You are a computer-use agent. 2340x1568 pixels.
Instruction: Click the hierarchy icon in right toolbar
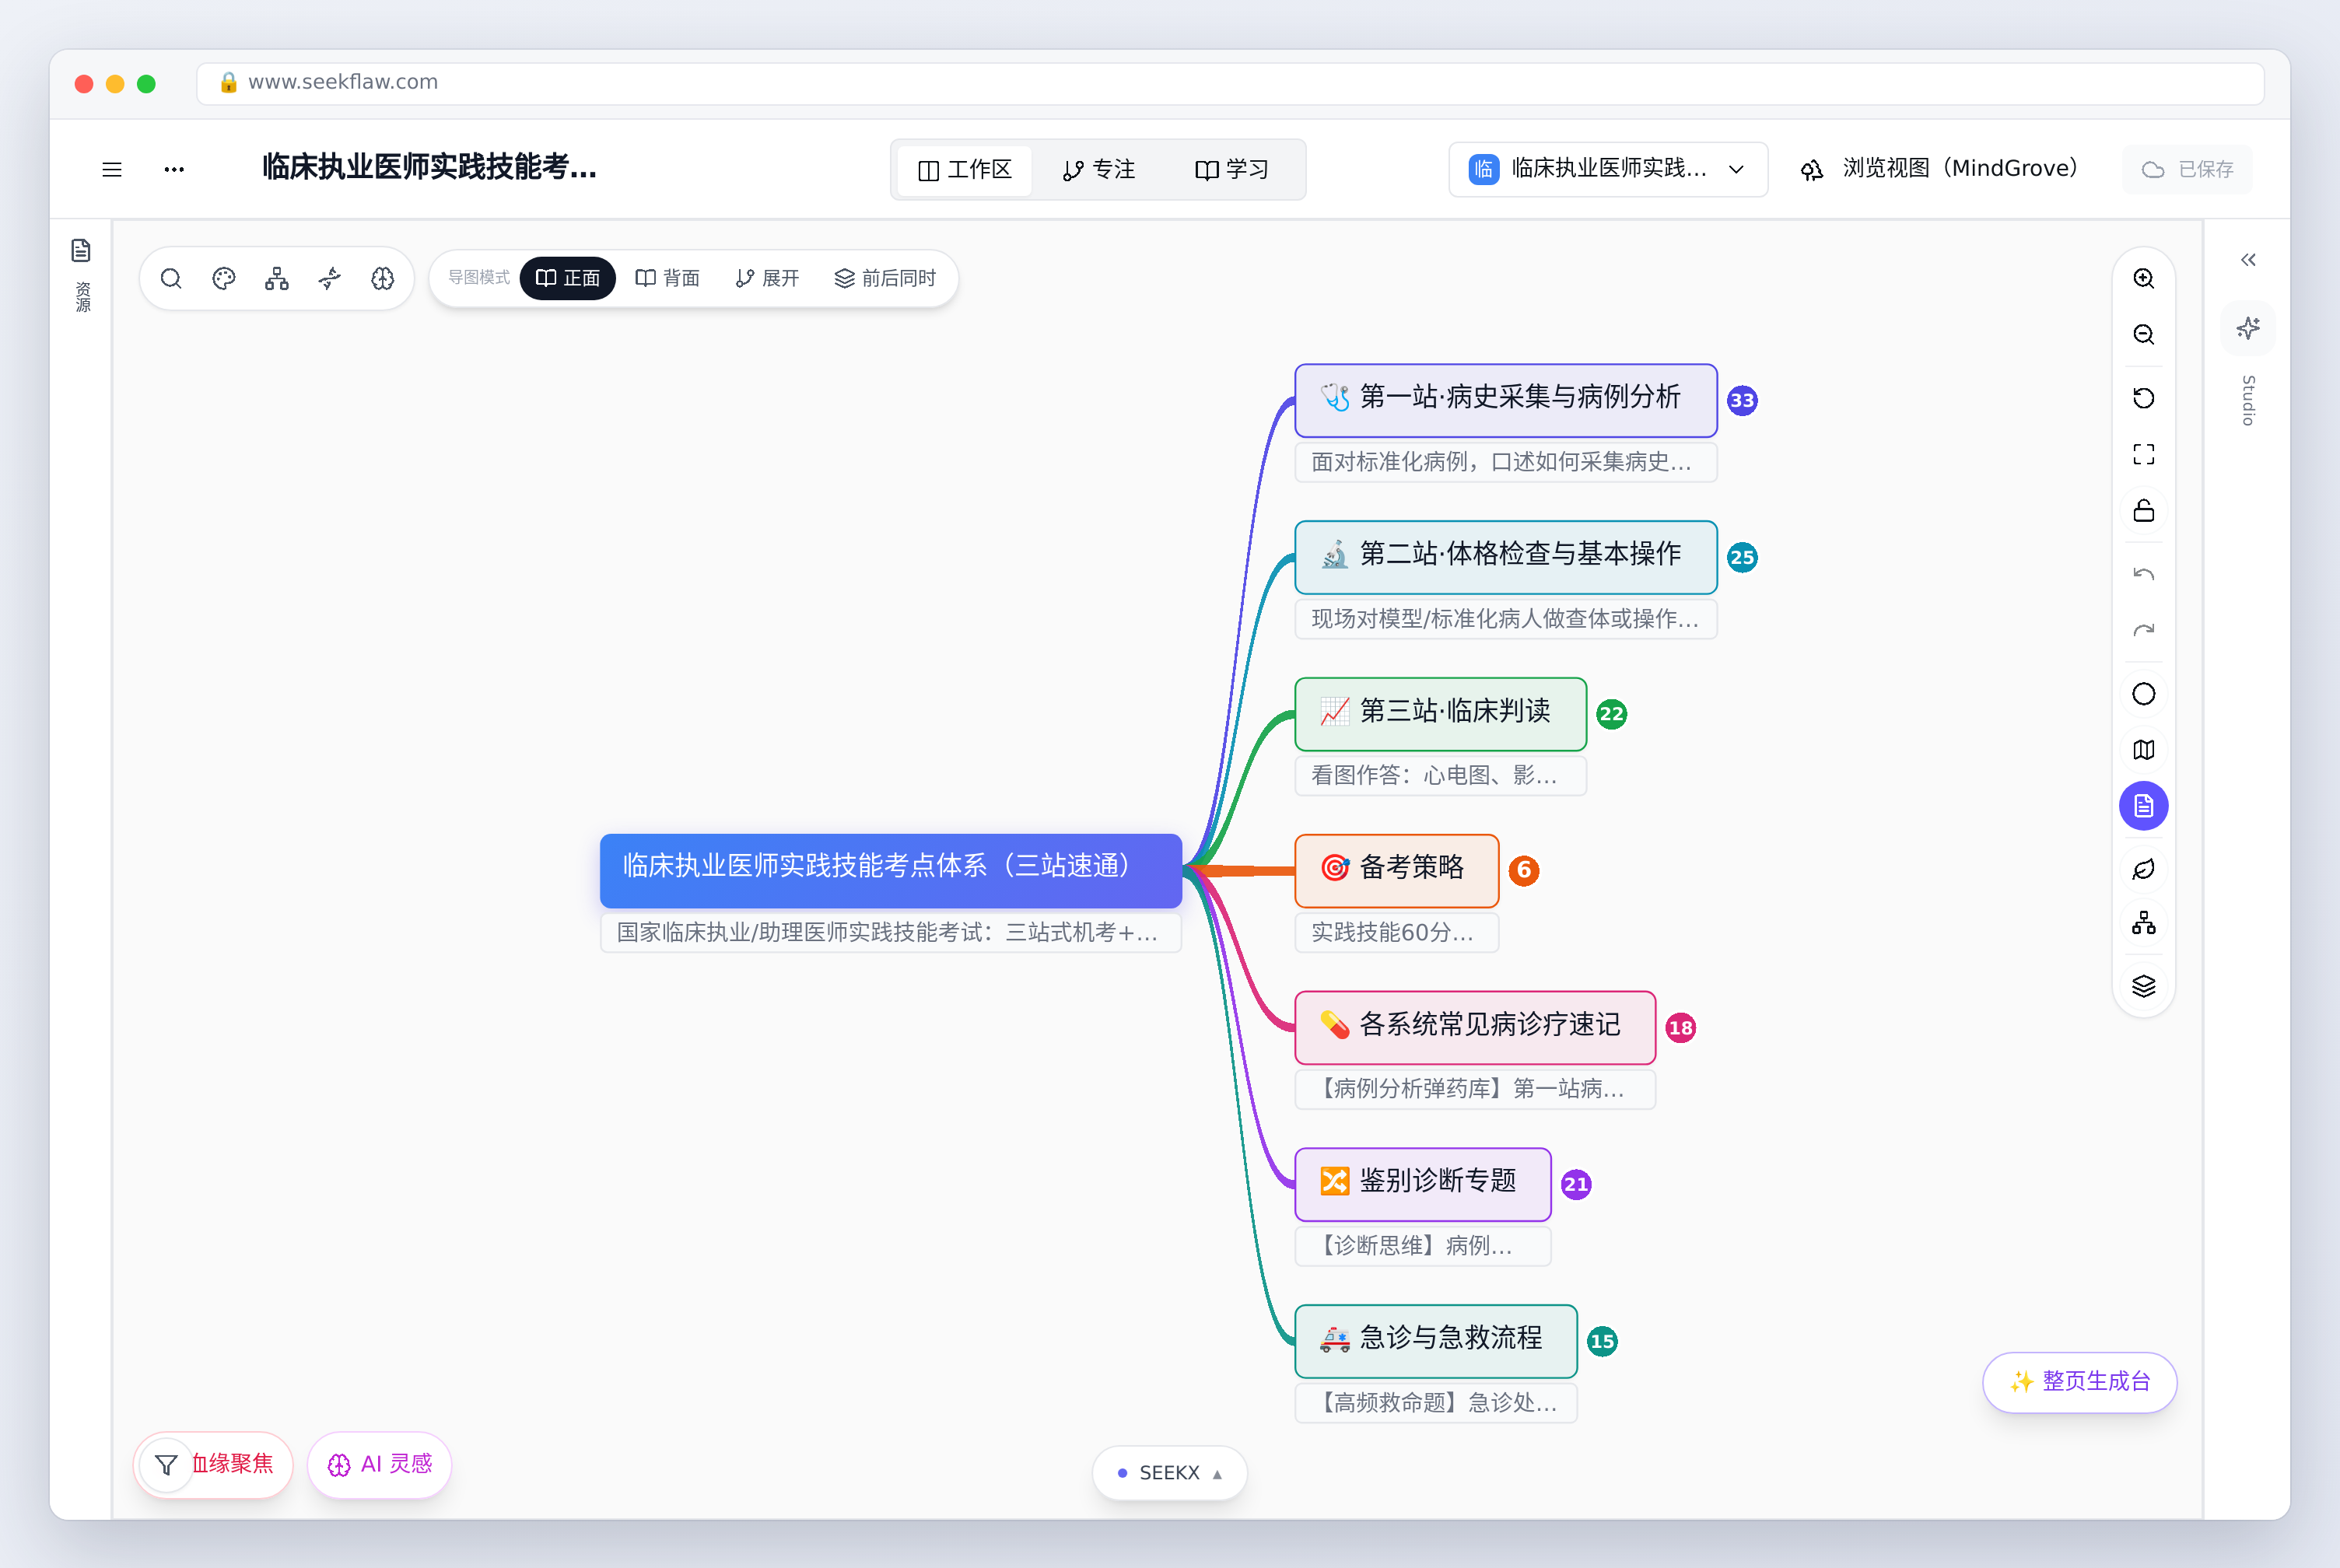pyautogui.click(x=2143, y=923)
